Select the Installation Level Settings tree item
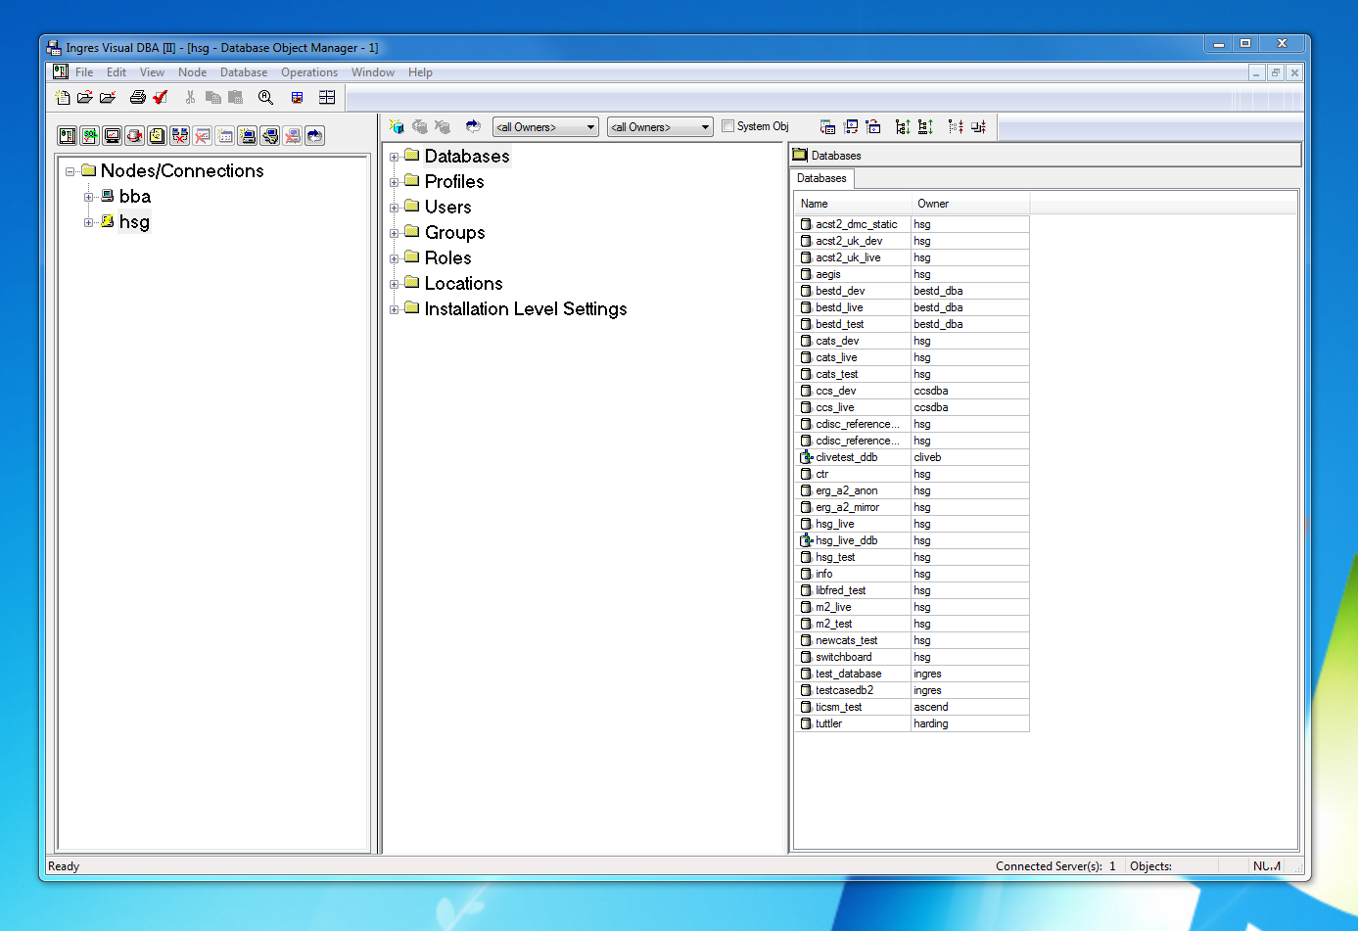 [x=526, y=309]
